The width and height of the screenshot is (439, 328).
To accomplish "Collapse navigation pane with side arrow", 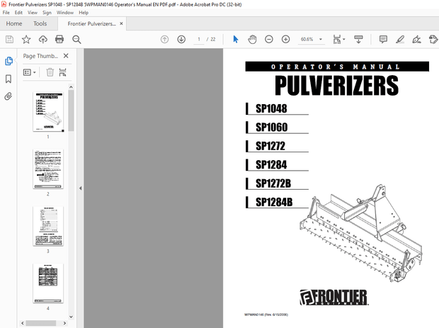I will (80, 188).
